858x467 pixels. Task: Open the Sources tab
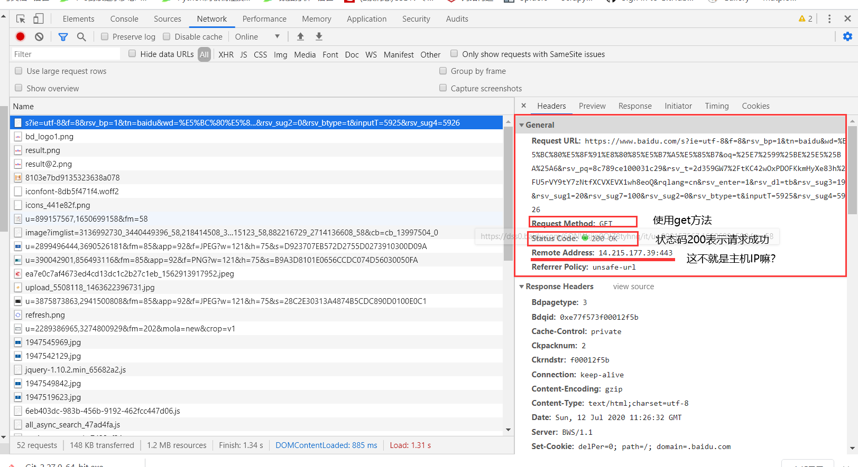click(x=168, y=19)
